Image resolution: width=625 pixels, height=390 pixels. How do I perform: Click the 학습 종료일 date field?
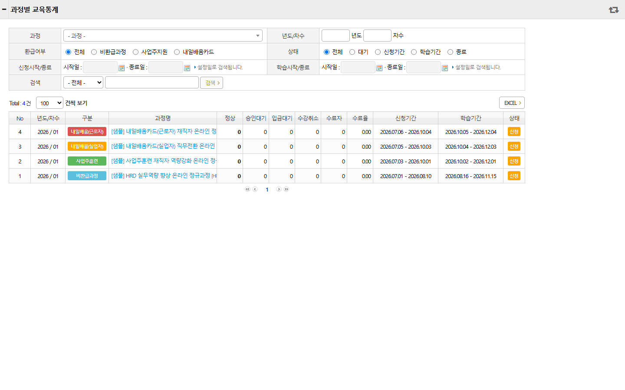tap(424, 67)
